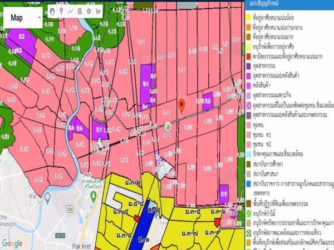
Task: Click the ย.๓-๖ zone label
Action: tap(218, 211)
